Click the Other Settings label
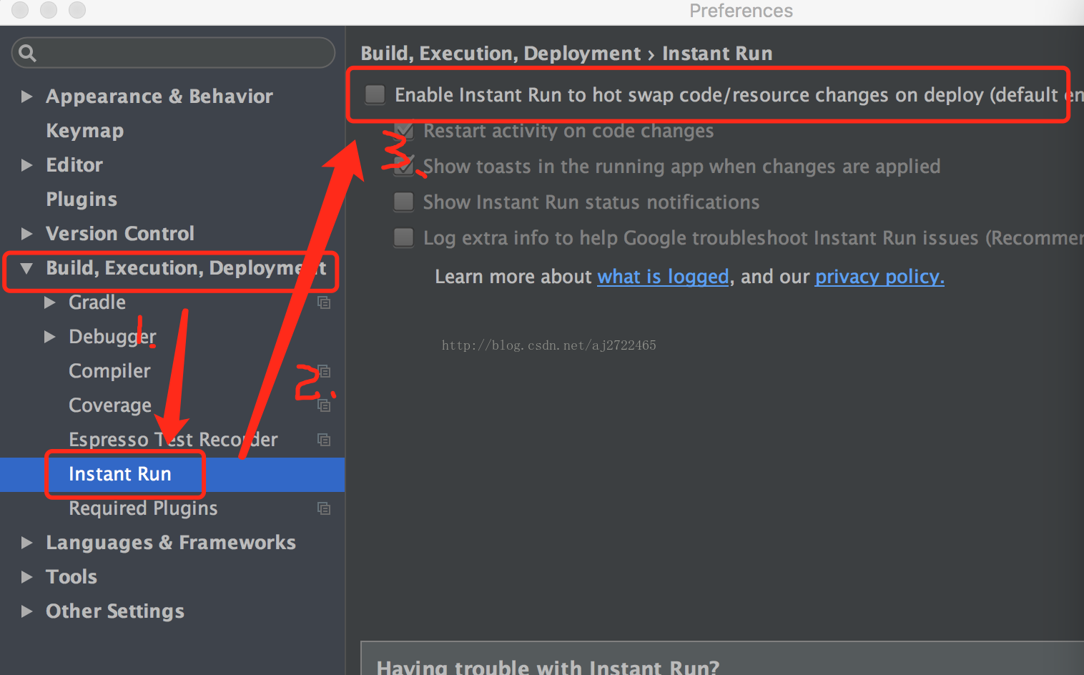Screen dimensions: 1084x675 pyautogui.click(x=115, y=611)
